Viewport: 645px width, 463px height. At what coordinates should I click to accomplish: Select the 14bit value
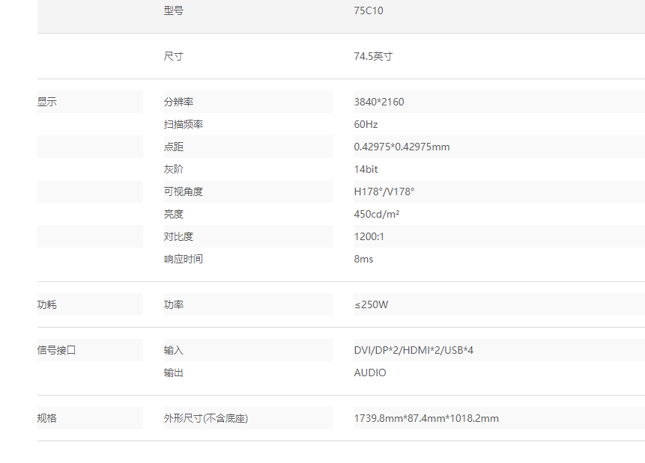[x=366, y=169]
